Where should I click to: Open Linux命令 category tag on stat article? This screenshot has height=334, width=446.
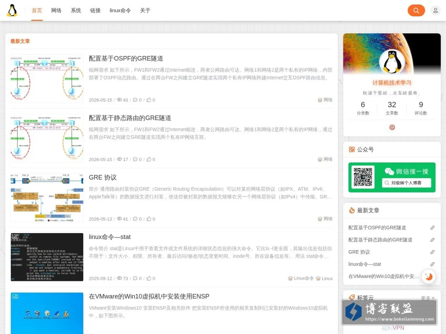(x=301, y=278)
